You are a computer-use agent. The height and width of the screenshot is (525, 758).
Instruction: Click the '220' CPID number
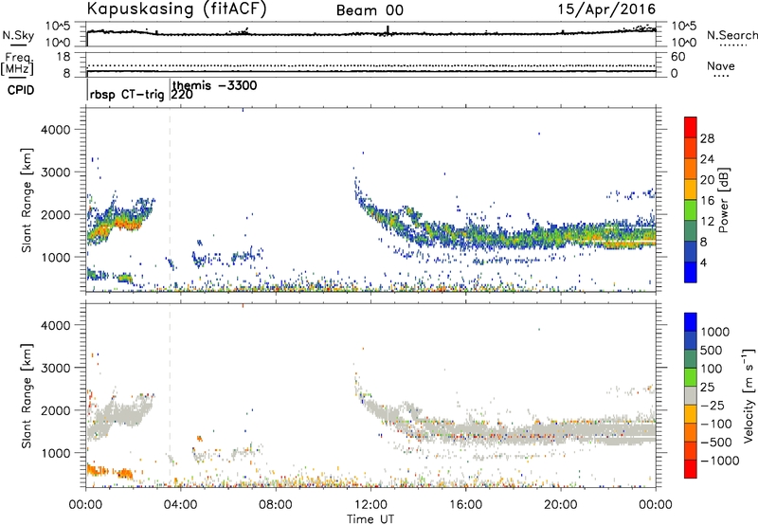182,95
